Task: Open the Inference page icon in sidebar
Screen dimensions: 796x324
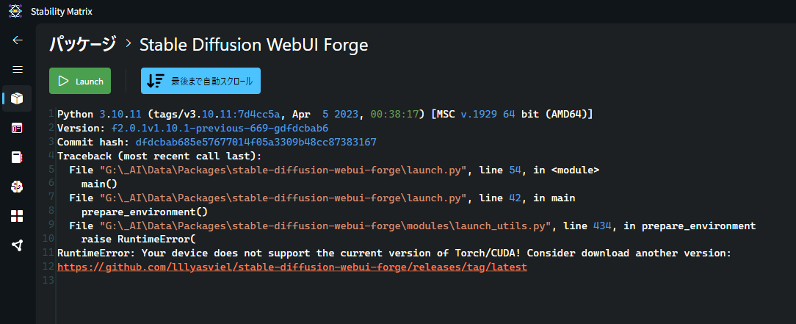Action: [18, 128]
